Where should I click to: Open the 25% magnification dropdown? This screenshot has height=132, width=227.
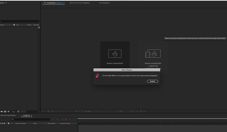point(55,111)
